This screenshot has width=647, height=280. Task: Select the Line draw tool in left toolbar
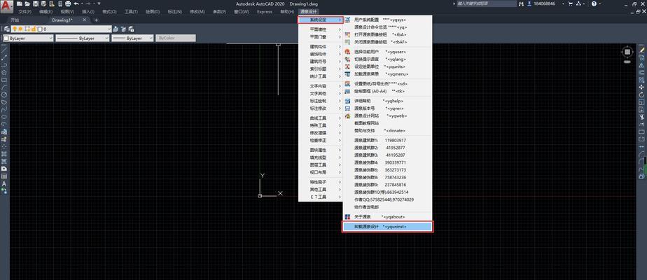point(4,50)
